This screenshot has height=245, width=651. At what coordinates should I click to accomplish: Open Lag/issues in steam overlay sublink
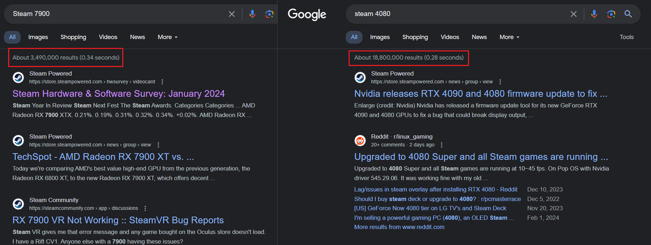(x=436, y=190)
